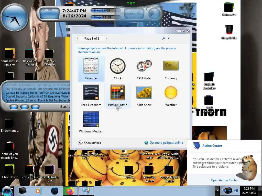Click the CPU 0% meter display
The height and width of the screenshot is (196, 262).
point(50,14)
